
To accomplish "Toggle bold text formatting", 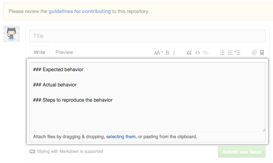I will pos(168,53).
